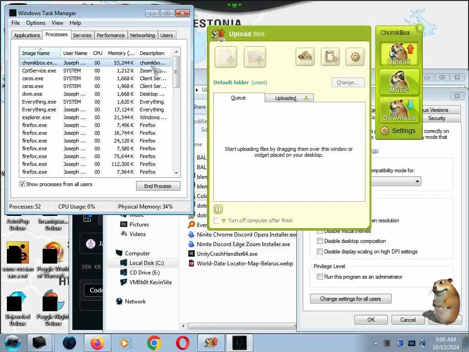
Task: Switch to the Services tab
Action: 82,35
